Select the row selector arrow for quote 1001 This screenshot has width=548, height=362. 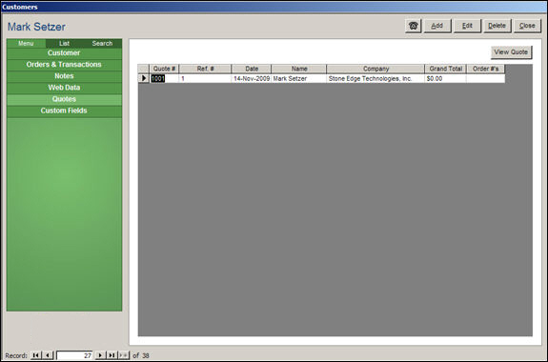[144, 78]
